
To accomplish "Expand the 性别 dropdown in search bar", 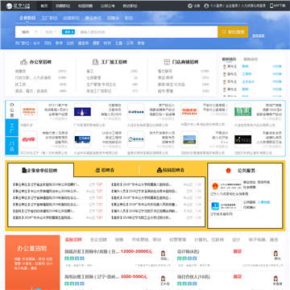I will pyautogui.click(x=51, y=32).
